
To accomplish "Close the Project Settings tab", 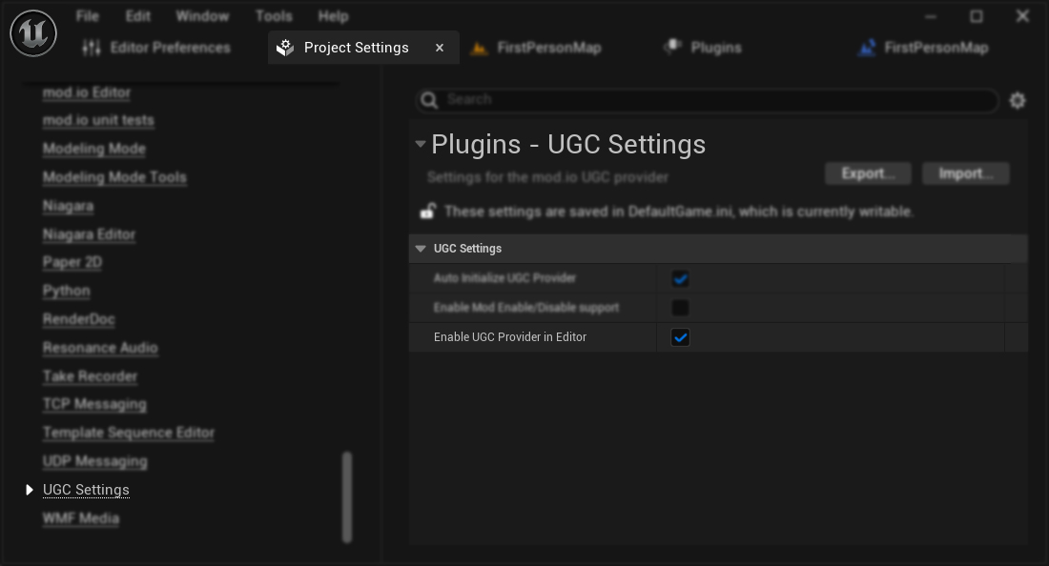I will click(440, 48).
